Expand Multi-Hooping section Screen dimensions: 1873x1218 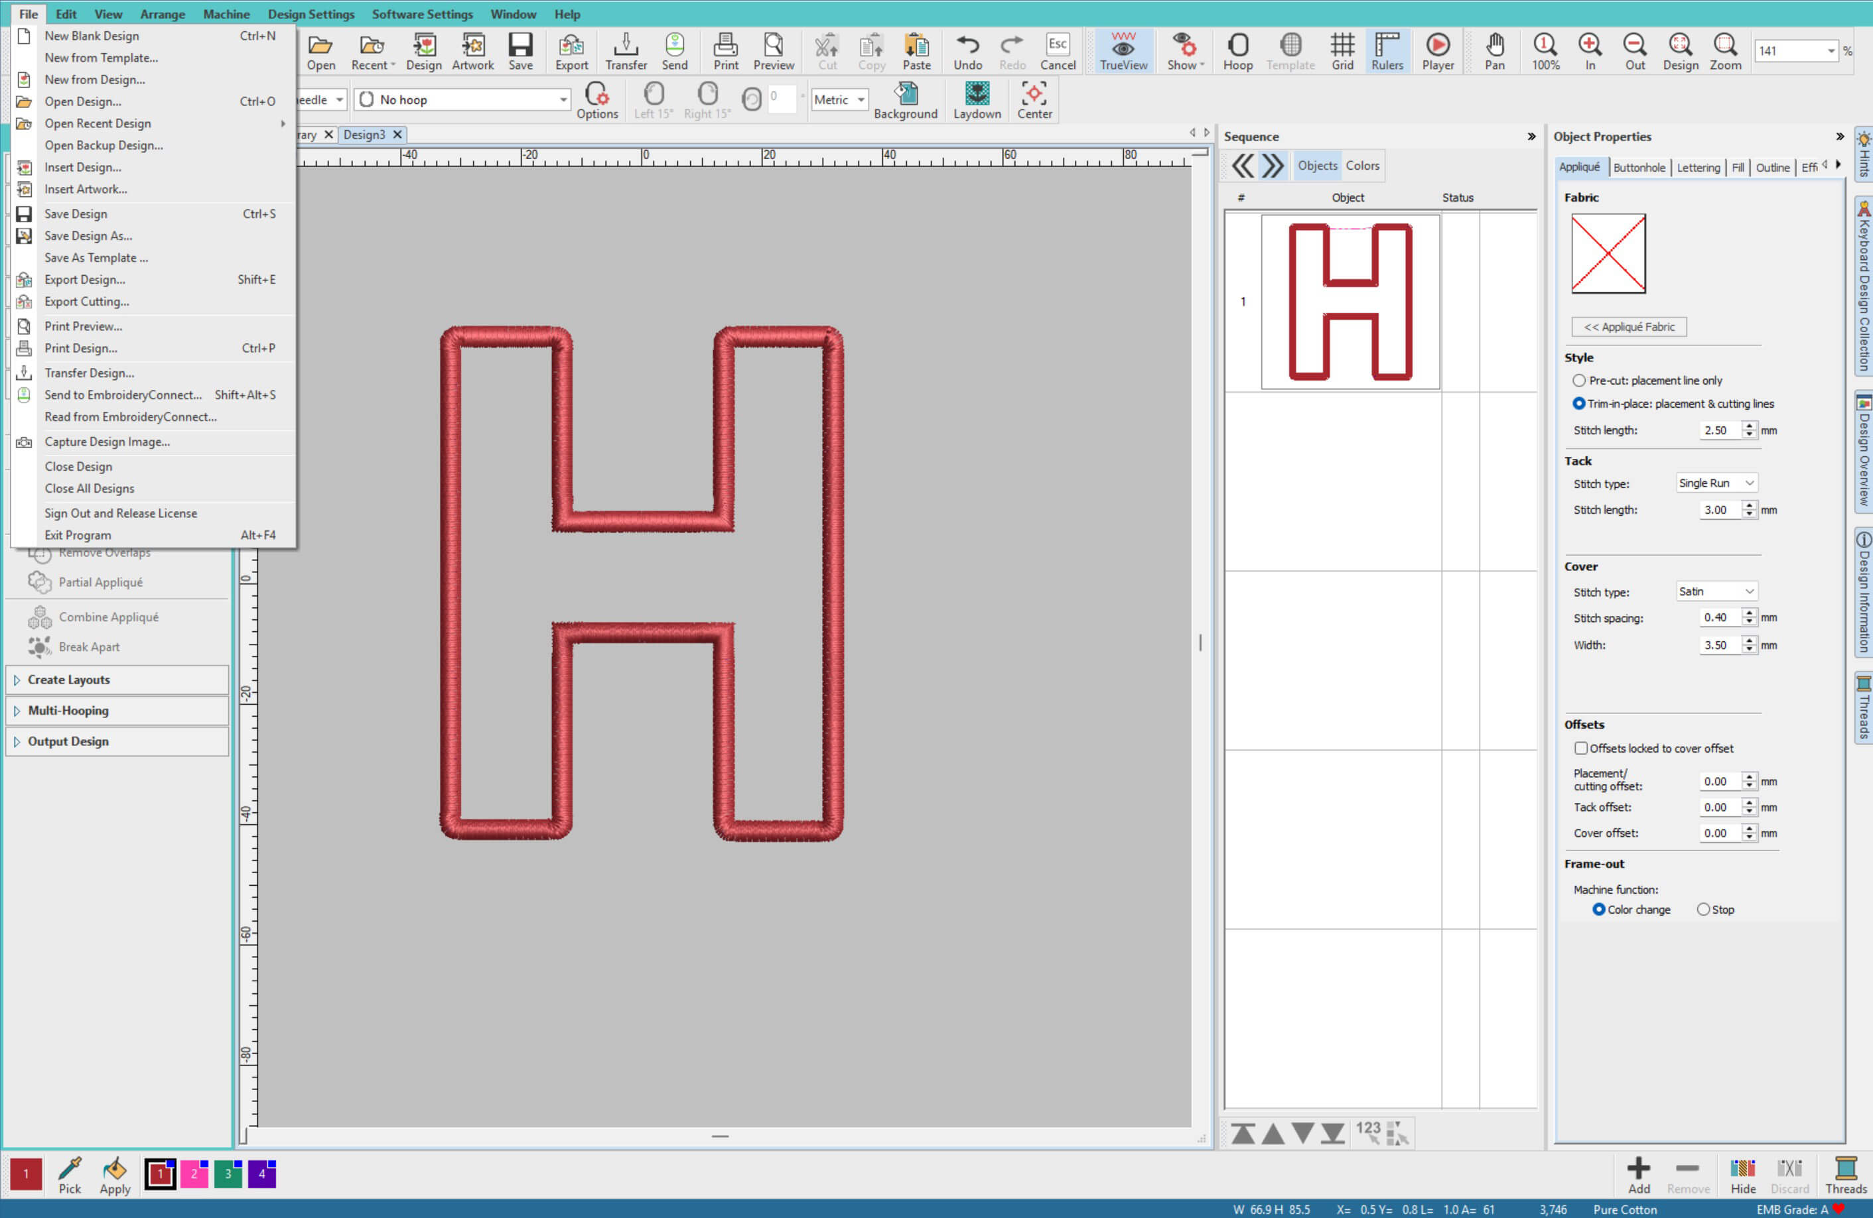(117, 710)
